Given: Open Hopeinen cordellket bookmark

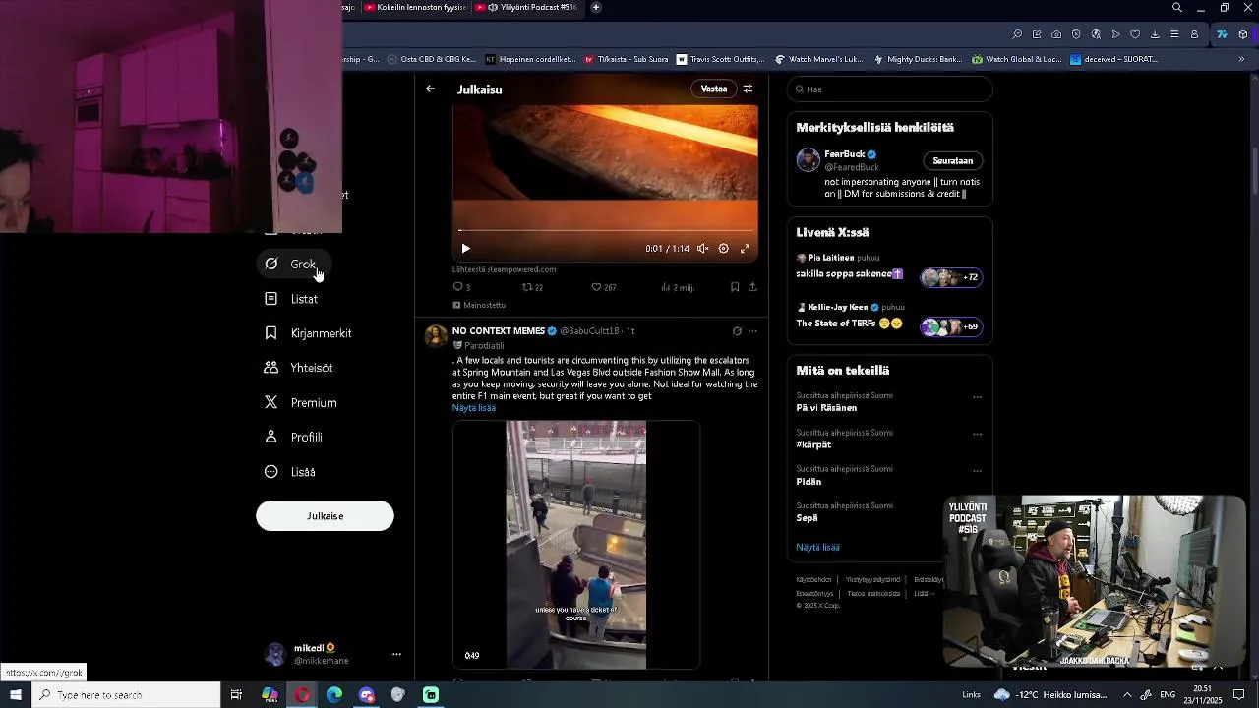Looking at the screenshot, I should tap(530, 59).
